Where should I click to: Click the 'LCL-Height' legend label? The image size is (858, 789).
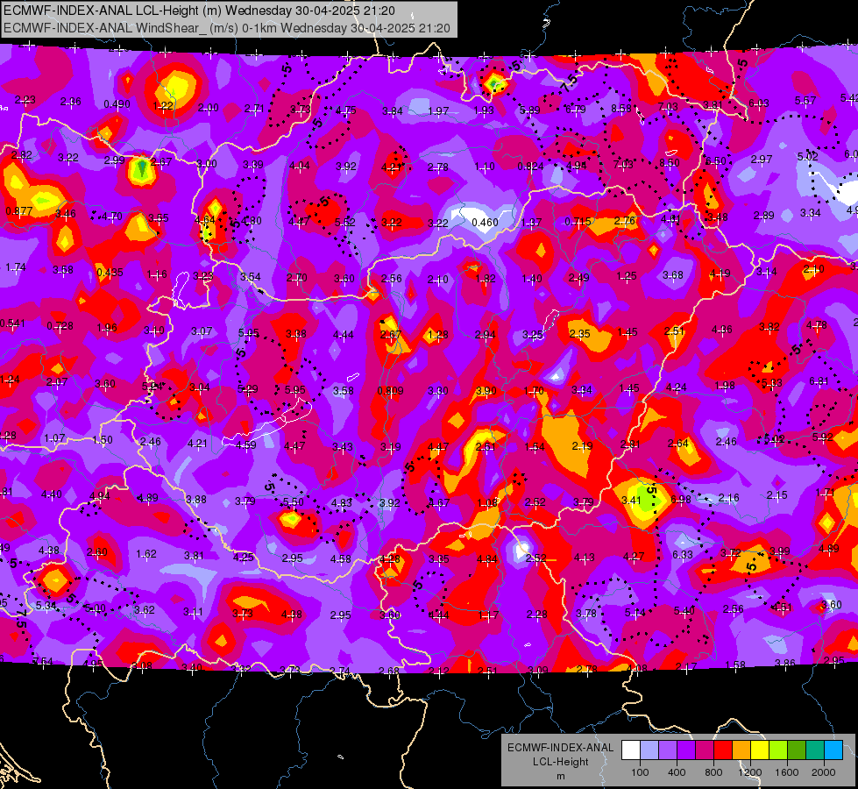560,762
